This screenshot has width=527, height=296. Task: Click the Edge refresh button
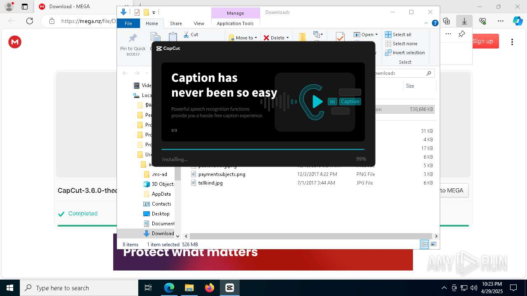(30, 21)
